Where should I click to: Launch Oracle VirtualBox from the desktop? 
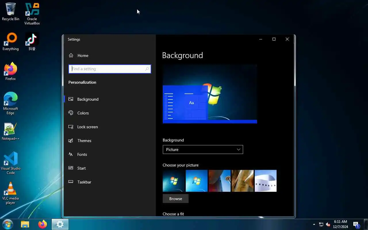pyautogui.click(x=32, y=14)
